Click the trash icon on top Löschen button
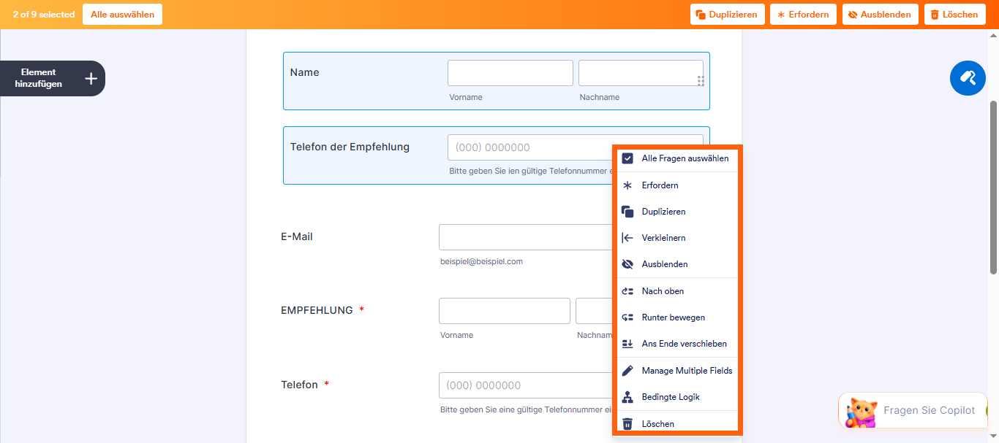Viewport: 999px width, 443px height. [x=935, y=15]
